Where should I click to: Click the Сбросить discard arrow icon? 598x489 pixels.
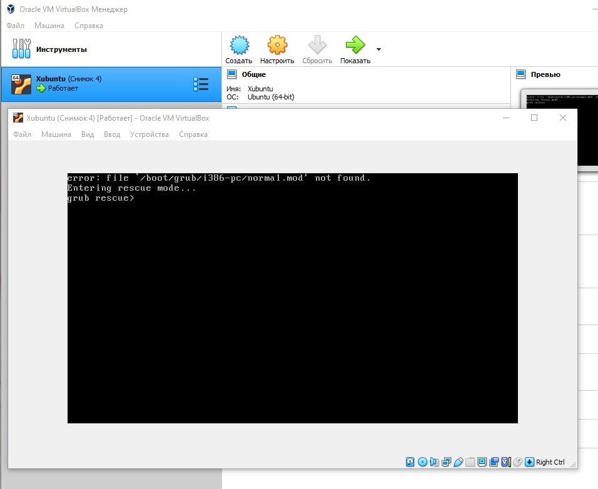tap(317, 45)
